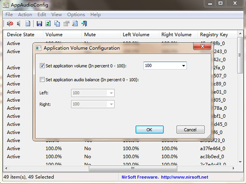The height and width of the screenshot is (184, 246).
Task: Click the greyed properties toolbar icon
Action: click(66, 24)
